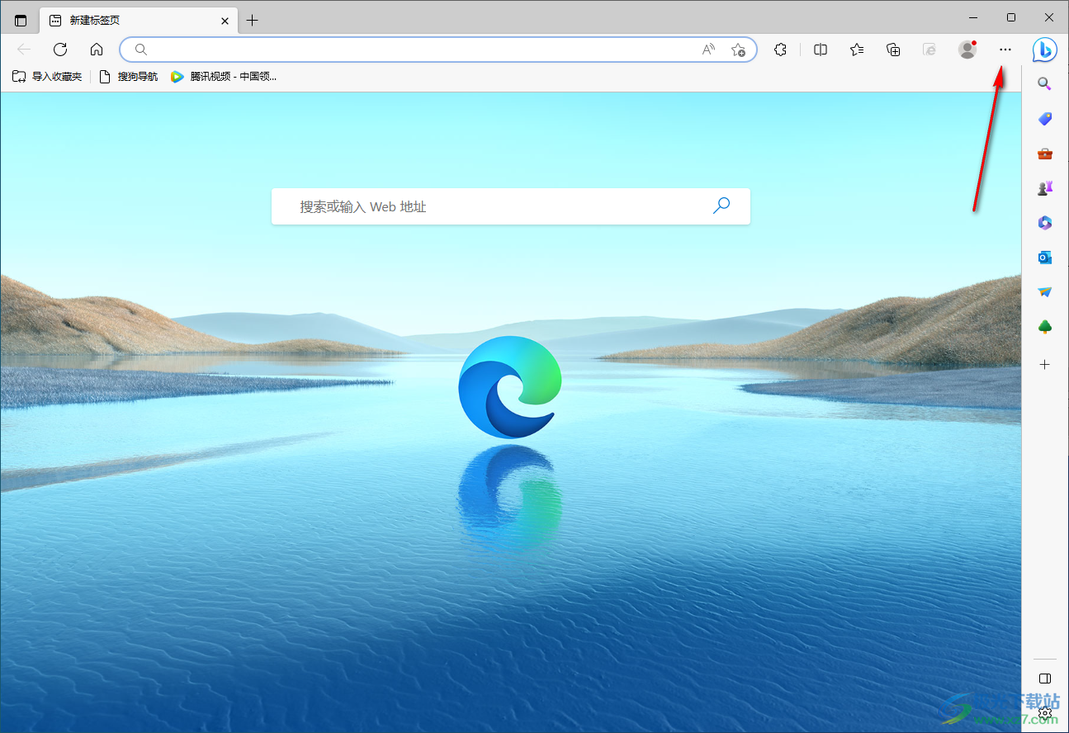Open the tab actions menu icon

coord(21,21)
